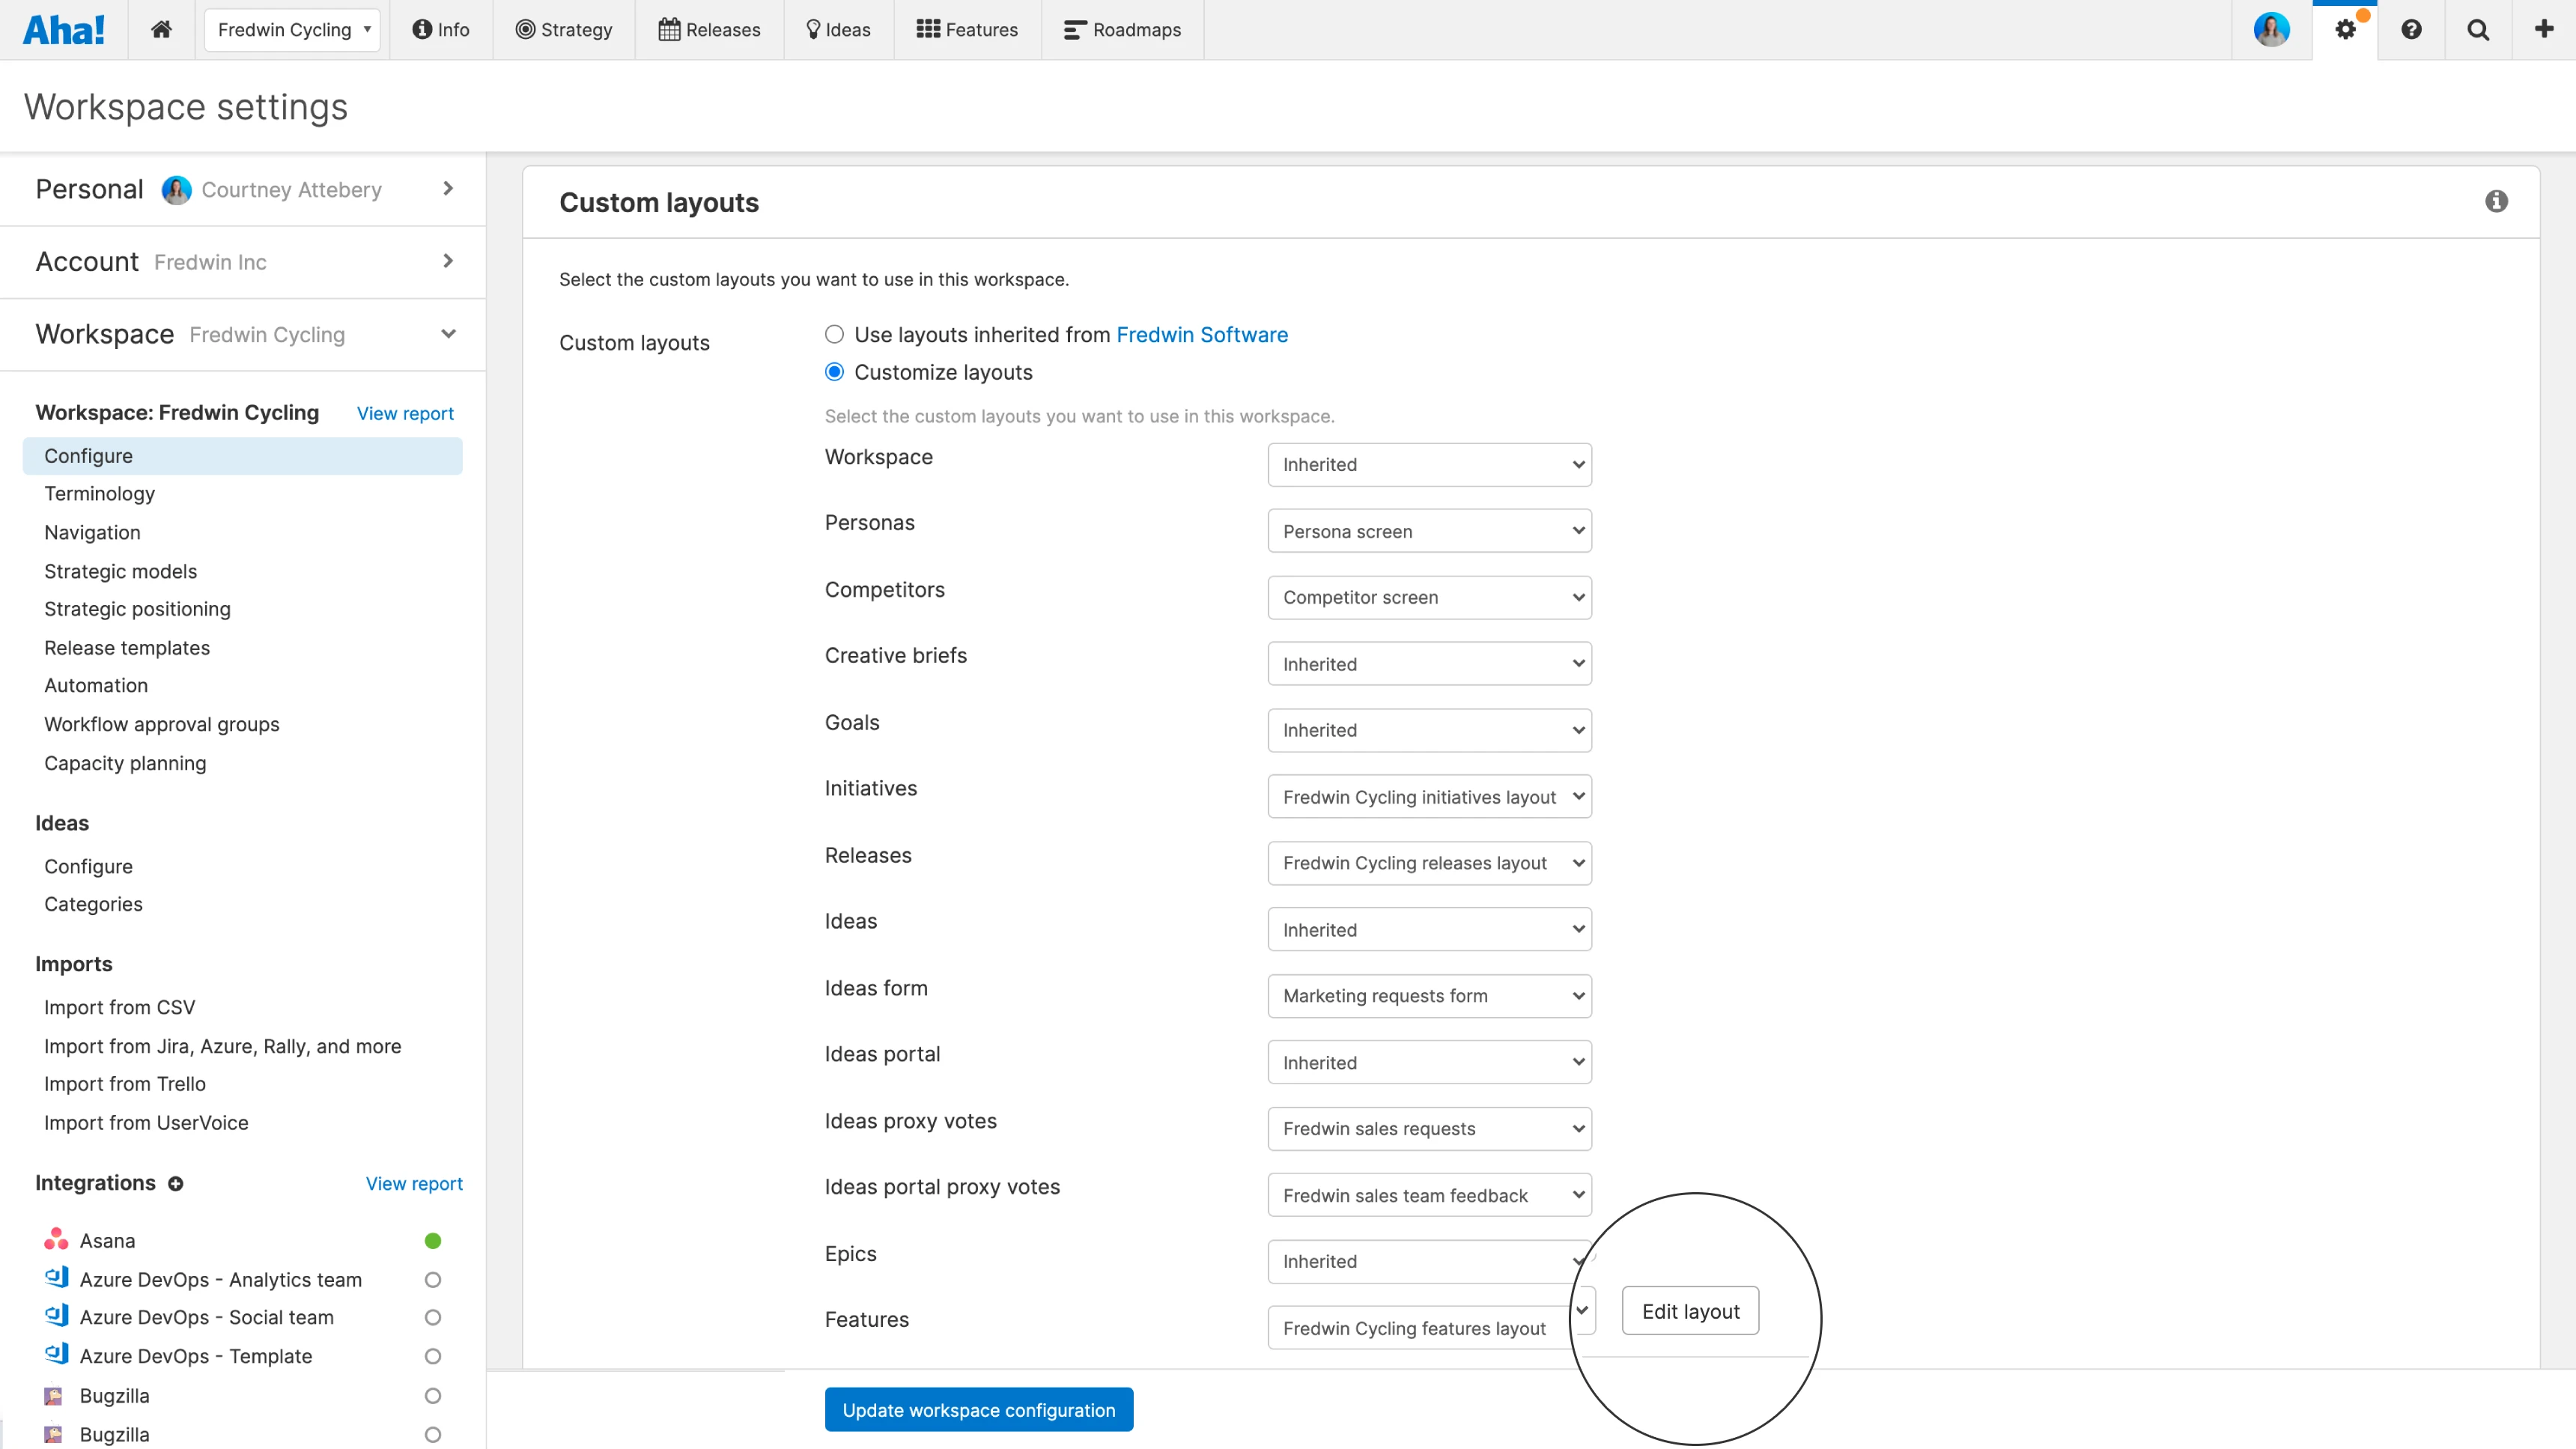
Task: Click the plus add icon in top bar
Action: click(x=2544, y=29)
